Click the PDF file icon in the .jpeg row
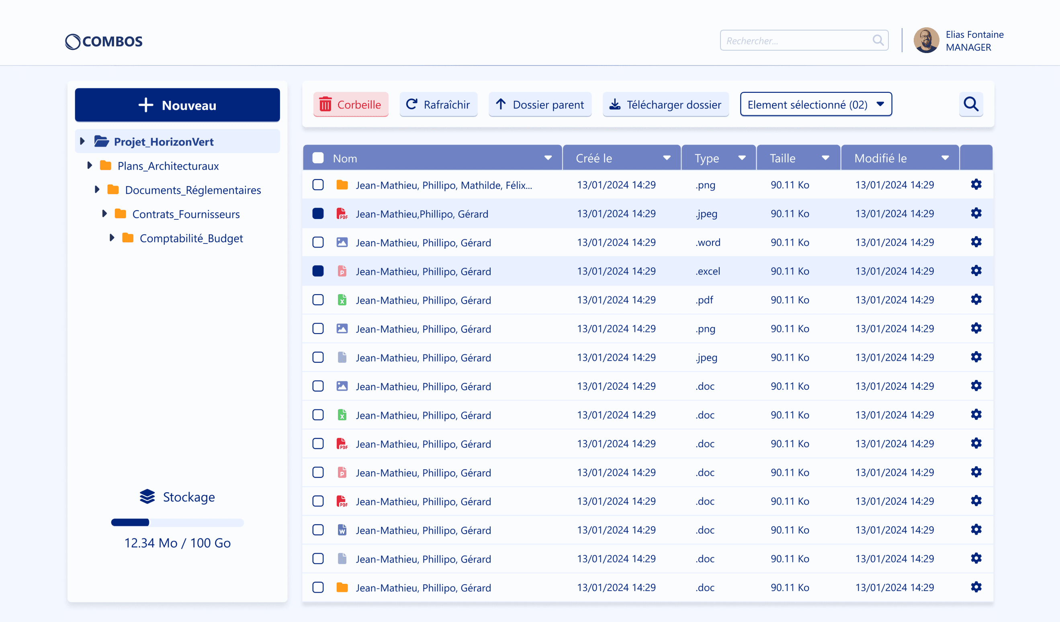Screen dimensions: 1060x622 pyautogui.click(x=342, y=214)
